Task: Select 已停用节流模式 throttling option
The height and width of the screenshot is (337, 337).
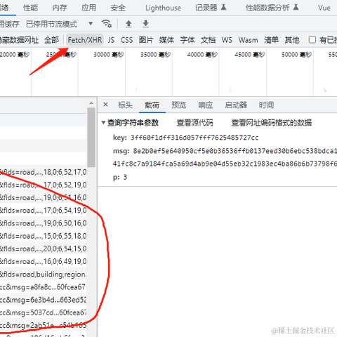Action: coord(51,24)
